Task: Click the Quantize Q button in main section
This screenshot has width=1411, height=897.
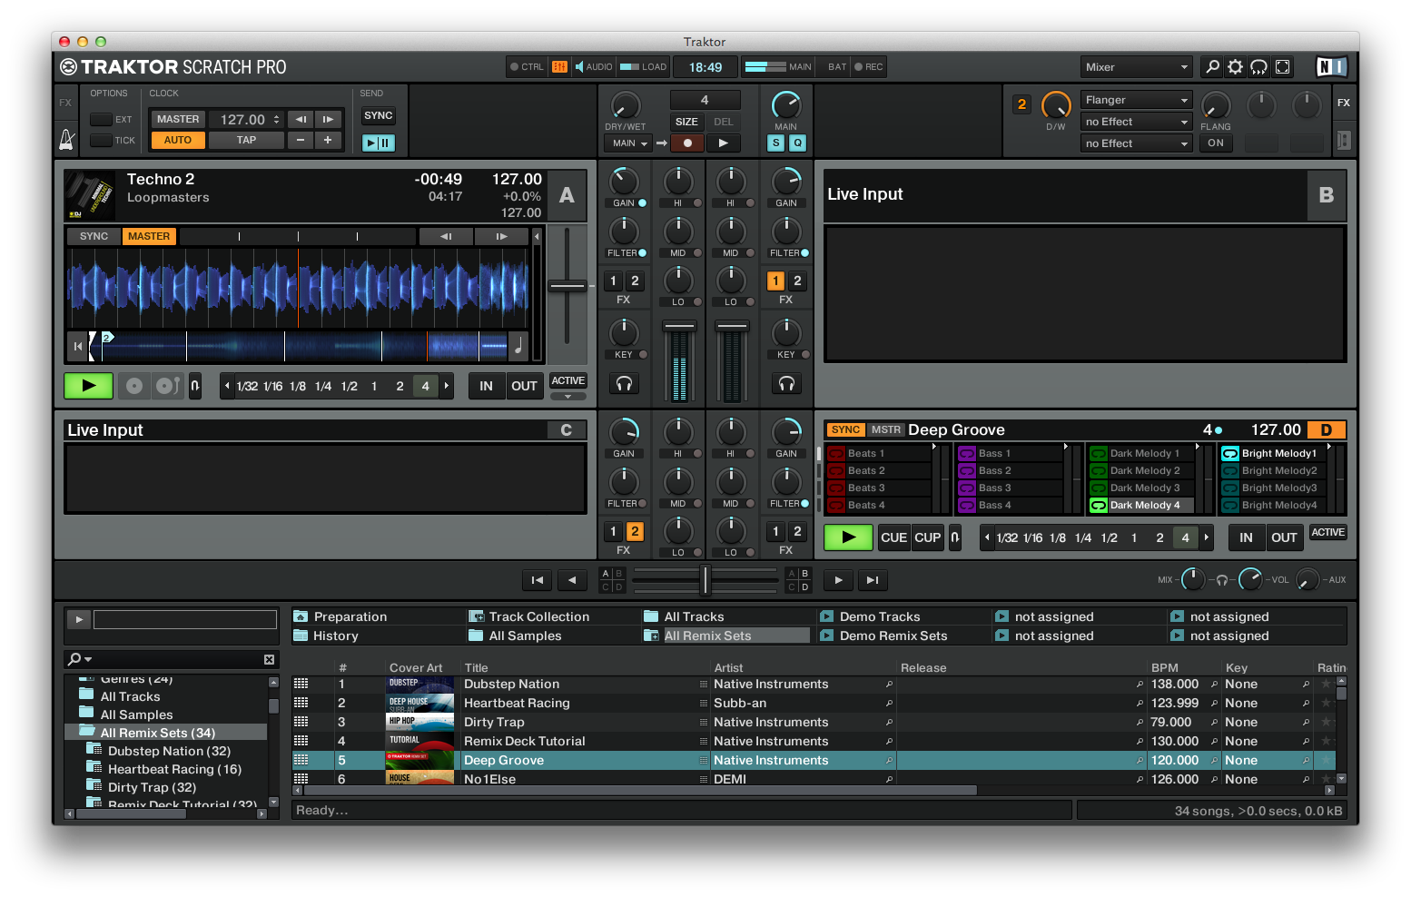Action: (x=797, y=143)
